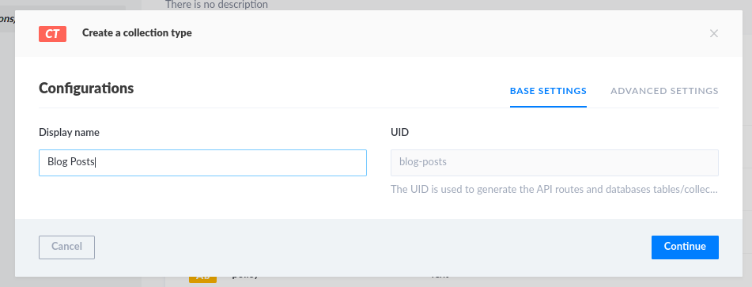Click the Display name label
This screenshot has height=287, width=752.
click(69, 132)
